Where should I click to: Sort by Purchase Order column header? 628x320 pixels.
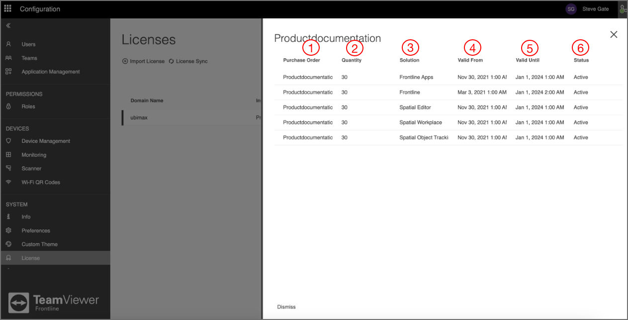coord(301,60)
